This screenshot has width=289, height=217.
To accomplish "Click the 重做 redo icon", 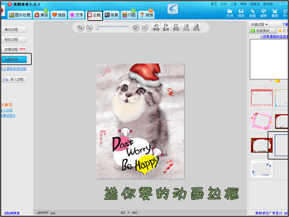I will [166, 27].
